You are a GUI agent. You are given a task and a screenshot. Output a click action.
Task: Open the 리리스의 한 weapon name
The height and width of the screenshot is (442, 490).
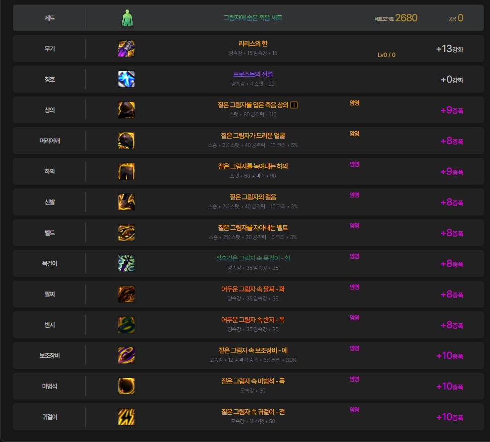click(x=252, y=44)
